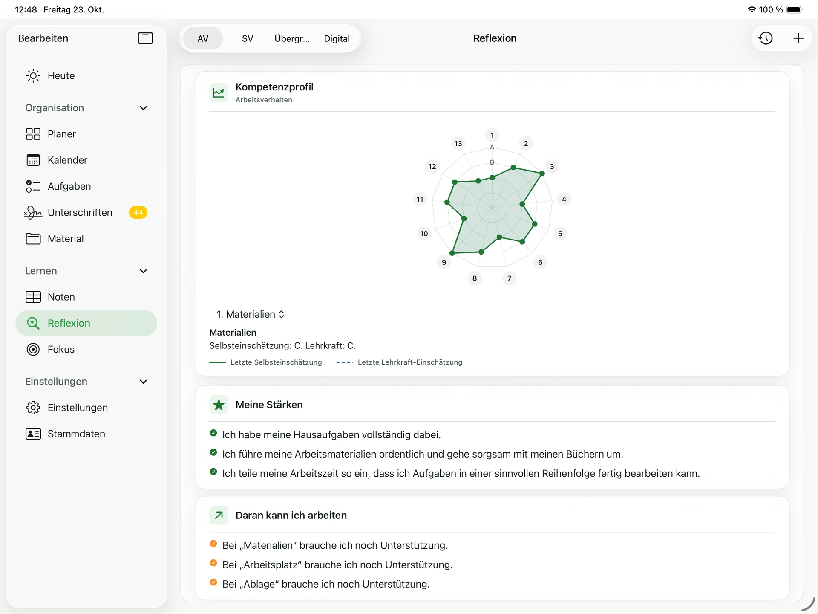The image size is (818, 614).
Task: Click the Ablage support item
Action: coord(320,584)
